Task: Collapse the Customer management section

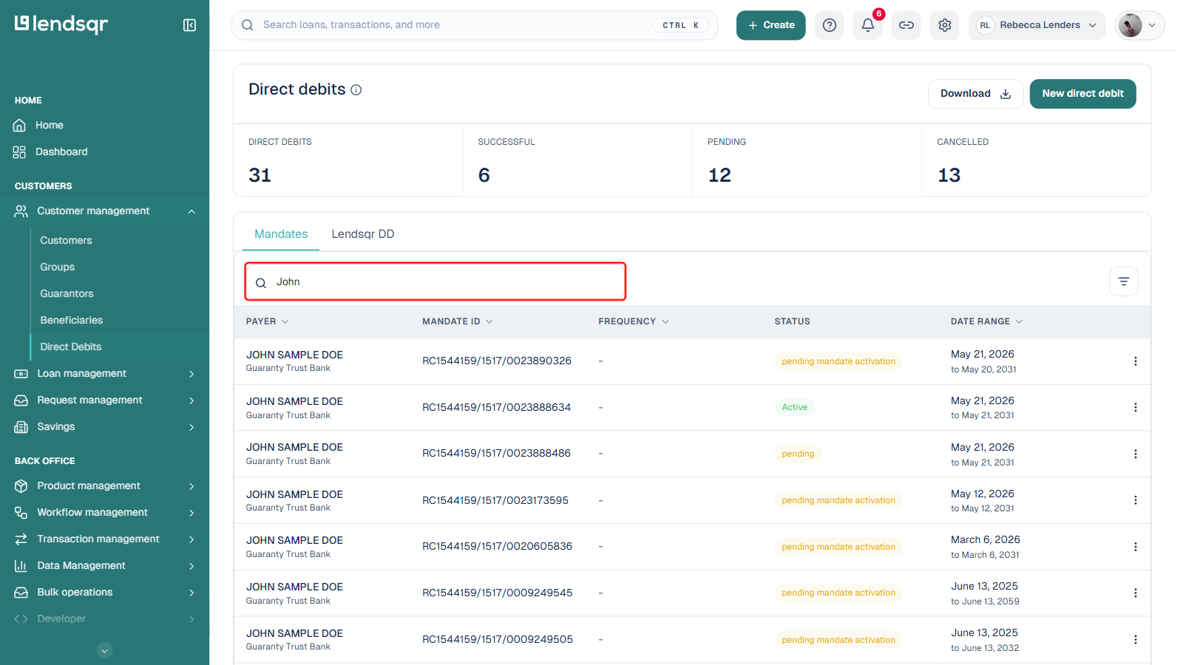Action: coord(104,211)
